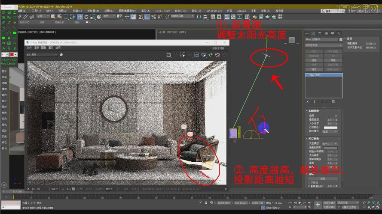Click the filter color white swatch
The image size is (382, 214).
click(x=330, y=128)
